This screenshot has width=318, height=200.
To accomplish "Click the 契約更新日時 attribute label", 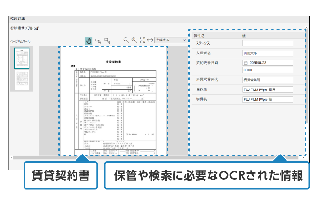I will (207, 63).
